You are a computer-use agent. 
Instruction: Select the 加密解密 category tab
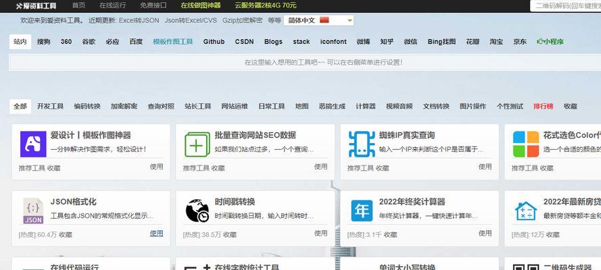pyautogui.click(x=124, y=107)
